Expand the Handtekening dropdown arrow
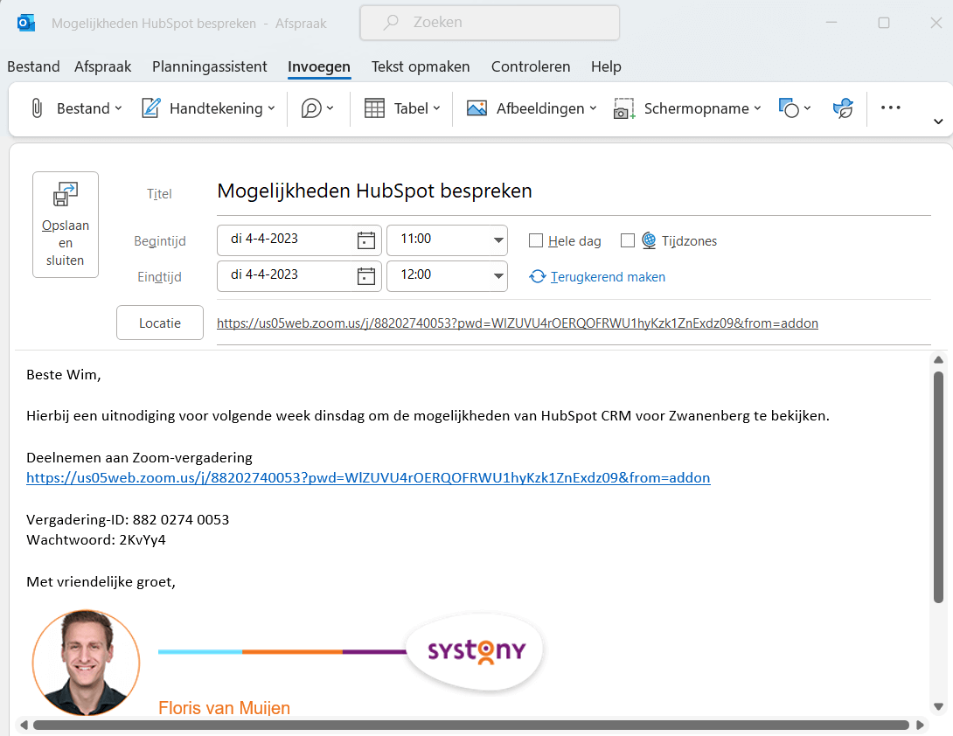953x736 pixels. pos(271,108)
